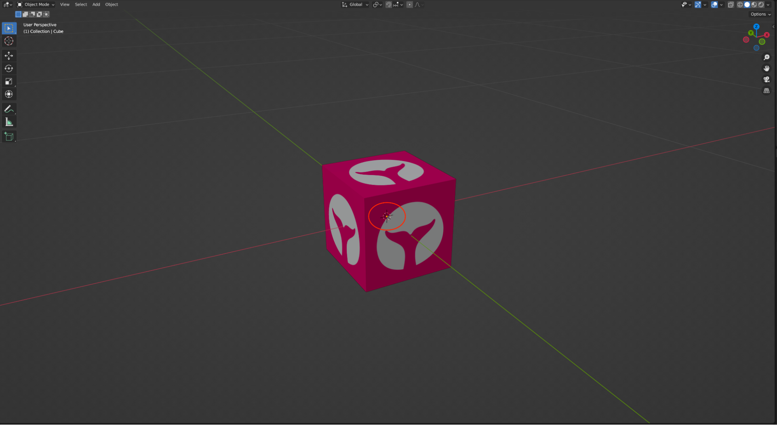Toggle the snapping magnet
This screenshot has width=777, height=425.
click(388, 5)
